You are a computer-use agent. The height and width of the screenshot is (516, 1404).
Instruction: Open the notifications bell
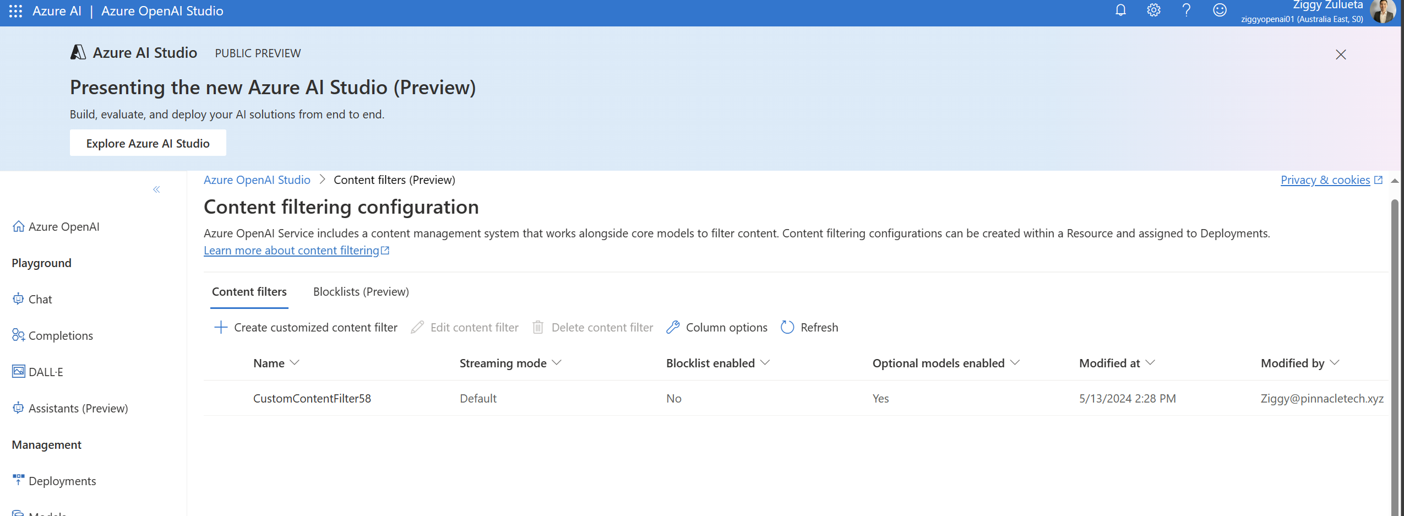(1120, 10)
